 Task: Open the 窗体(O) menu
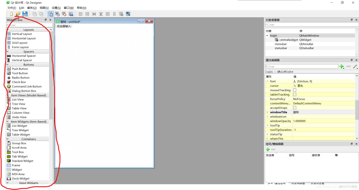coord(32,8)
